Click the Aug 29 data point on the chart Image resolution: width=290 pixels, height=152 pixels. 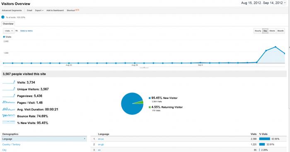tap(135, 63)
